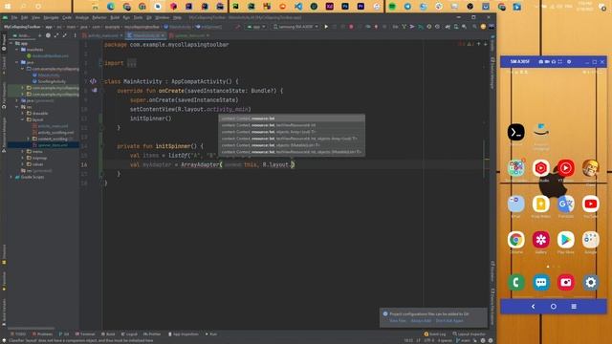Tap the Settings gear on phone mirror dock
The width and height of the screenshot is (612, 344).
(x=591, y=283)
